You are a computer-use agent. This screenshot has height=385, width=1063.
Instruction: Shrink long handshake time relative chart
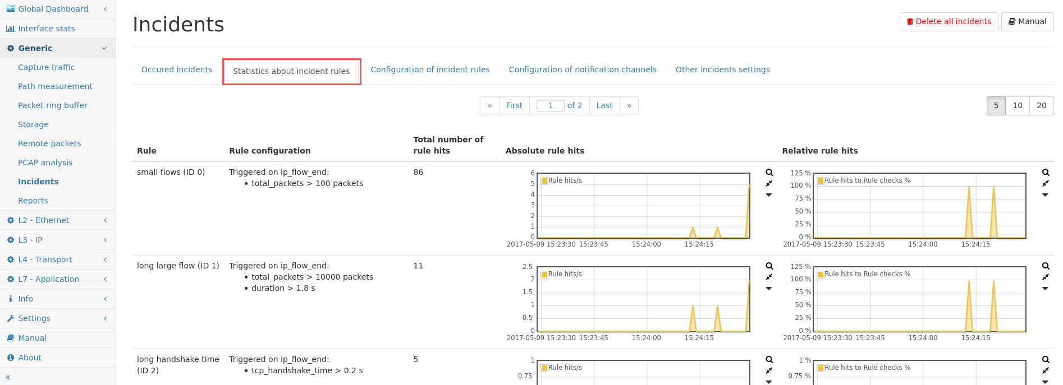click(1046, 371)
